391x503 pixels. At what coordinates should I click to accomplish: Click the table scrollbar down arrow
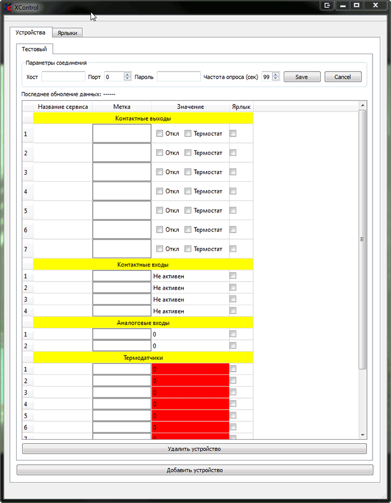(x=363, y=435)
